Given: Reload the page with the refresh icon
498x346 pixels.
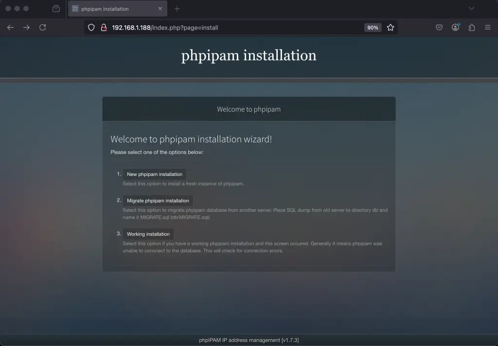Looking at the screenshot, I should coord(42,28).
